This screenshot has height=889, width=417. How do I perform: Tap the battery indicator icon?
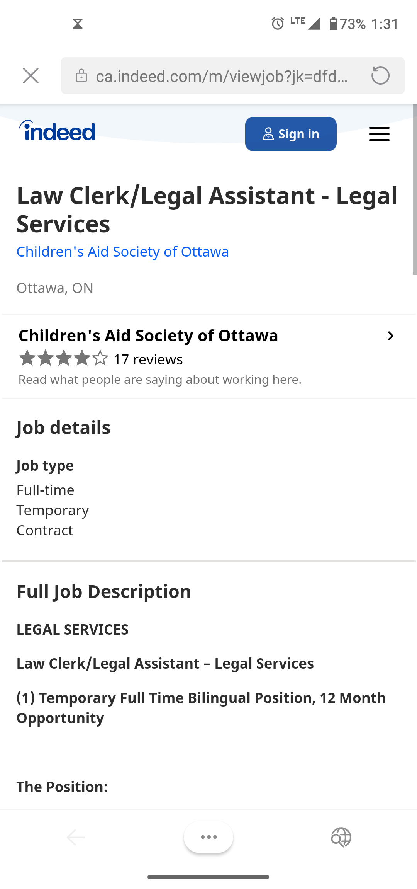[334, 24]
